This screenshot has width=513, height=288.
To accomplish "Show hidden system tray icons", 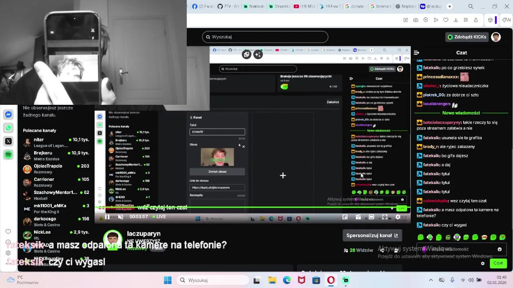I will [431, 280].
